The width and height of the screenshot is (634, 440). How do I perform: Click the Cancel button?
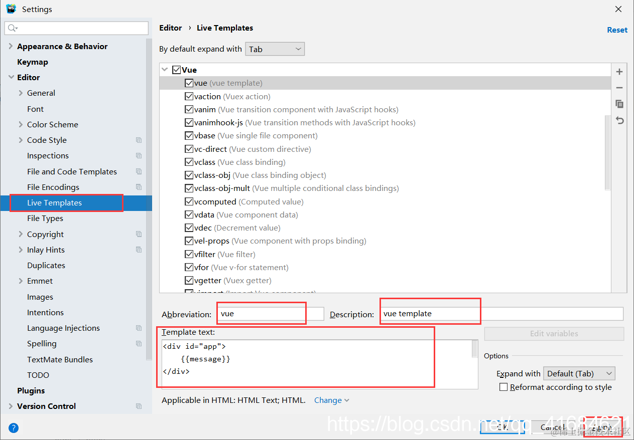(553, 427)
